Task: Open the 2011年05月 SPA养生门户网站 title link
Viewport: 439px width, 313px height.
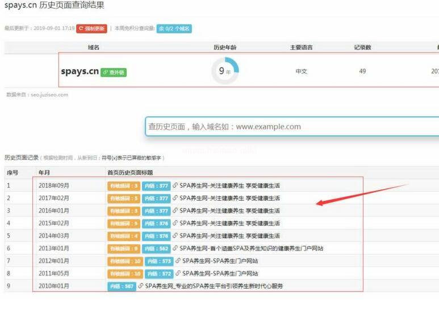Action: pyautogui.click(x=220, y=273)
